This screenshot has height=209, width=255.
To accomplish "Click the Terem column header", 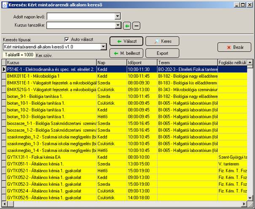I will point(187,62).
